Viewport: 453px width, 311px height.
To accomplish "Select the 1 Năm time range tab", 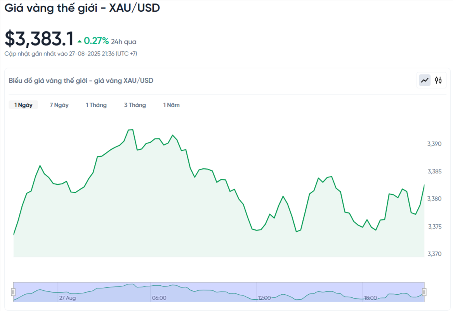I will point(171,105).
